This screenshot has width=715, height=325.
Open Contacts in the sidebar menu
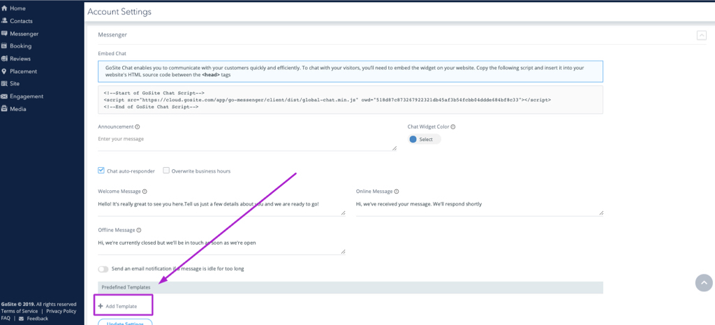[x=21, y=21]
